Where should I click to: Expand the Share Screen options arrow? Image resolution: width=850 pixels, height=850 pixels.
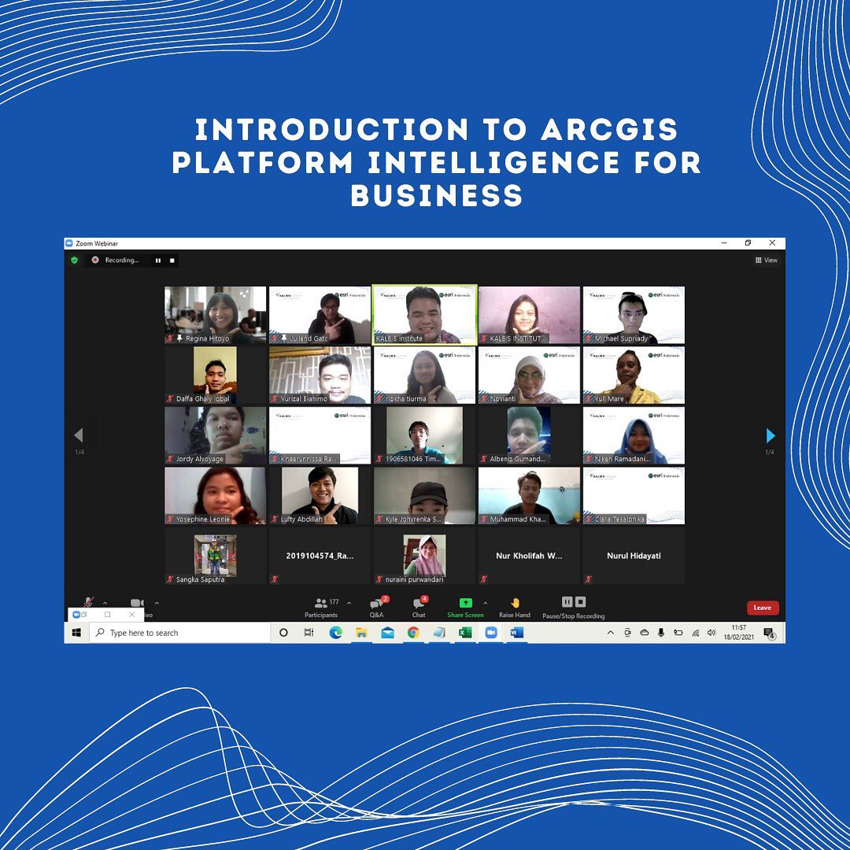pos(485,604)
